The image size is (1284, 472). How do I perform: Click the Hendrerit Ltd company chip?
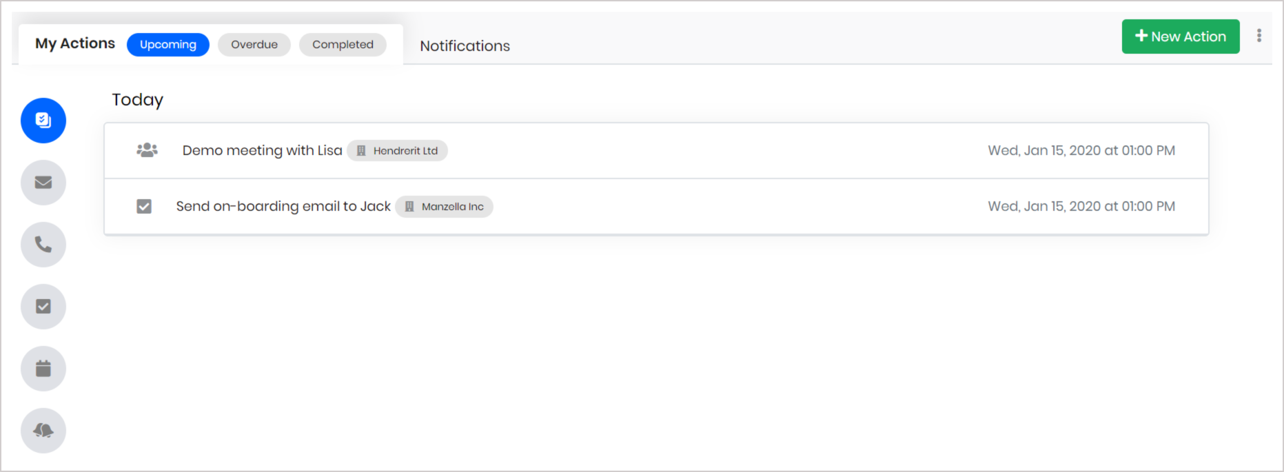(x=397, y=150)
